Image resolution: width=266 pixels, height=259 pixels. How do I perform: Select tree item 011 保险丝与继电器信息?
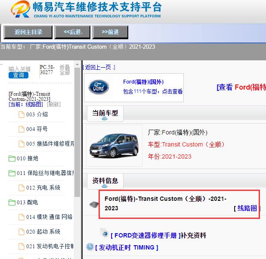pyautogui.click(x=45, y=173)
